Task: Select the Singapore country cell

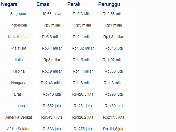Action: (x=19, y=14)
